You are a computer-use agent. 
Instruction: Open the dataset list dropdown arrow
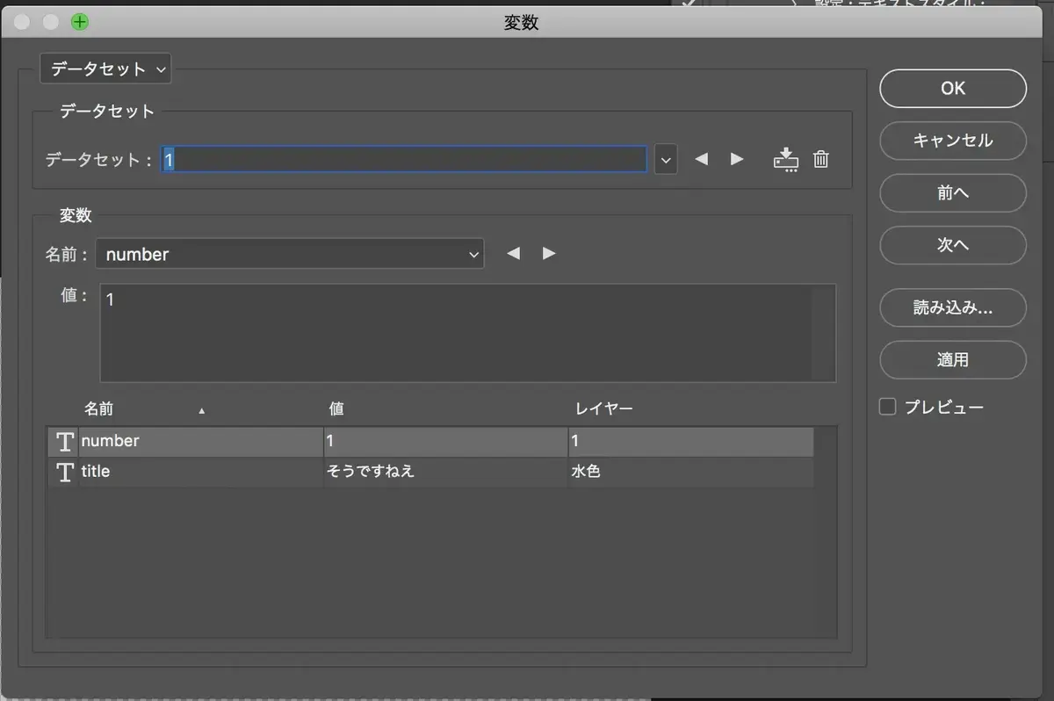pyautogui.click(x=665, y=159)
